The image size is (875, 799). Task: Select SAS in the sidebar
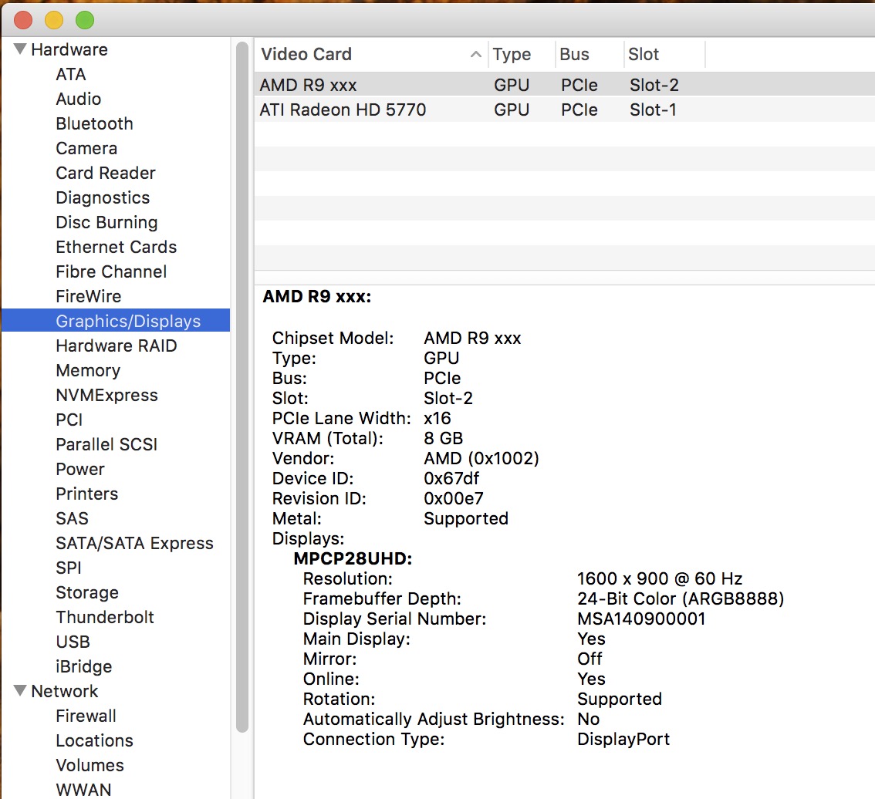72,518
